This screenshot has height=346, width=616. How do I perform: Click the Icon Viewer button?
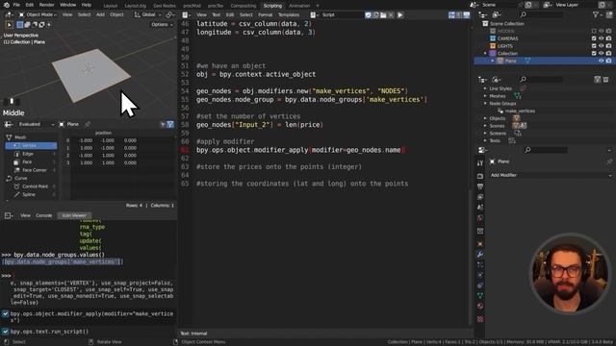pyautogui.click(x=74, y=215)
